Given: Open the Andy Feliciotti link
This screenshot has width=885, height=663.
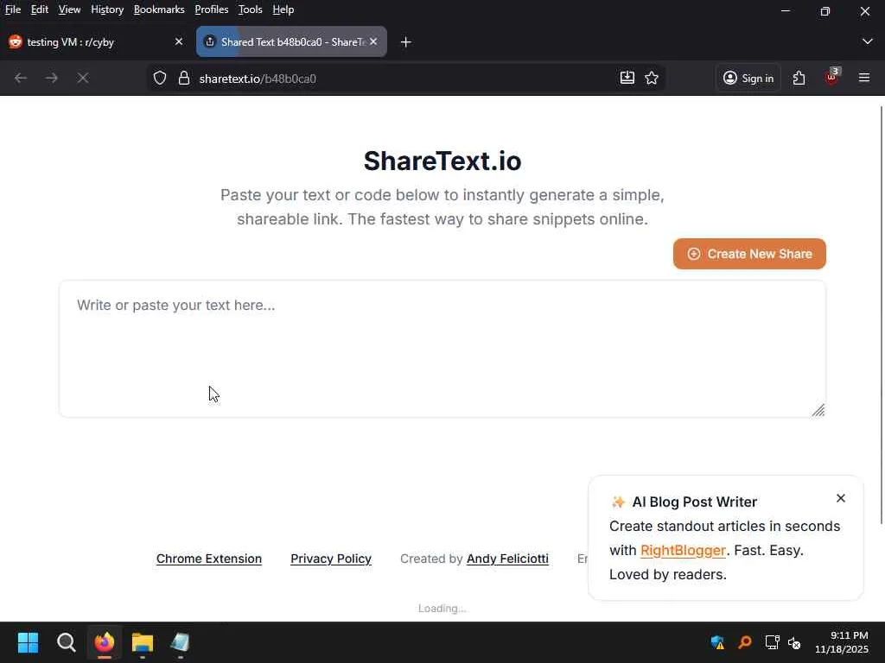Looking at the screenshot, I should coord(507,559).
